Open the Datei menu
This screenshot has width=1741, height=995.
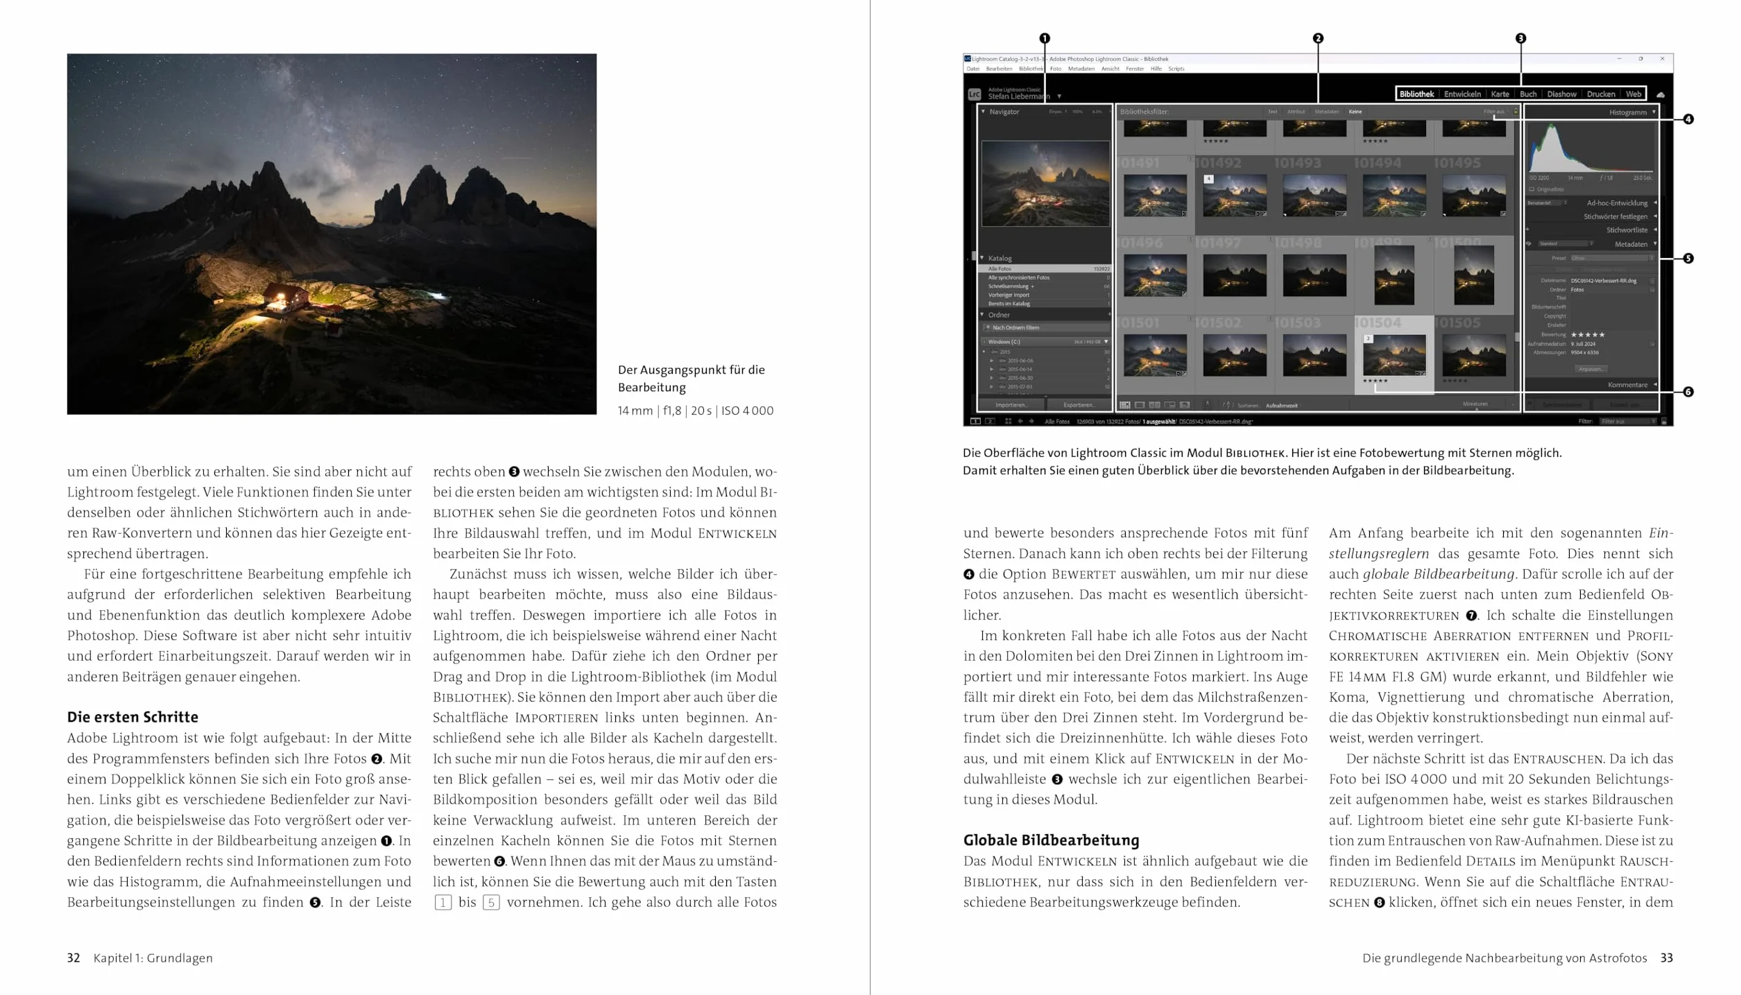pyautogui.click(x=973, y=69)
